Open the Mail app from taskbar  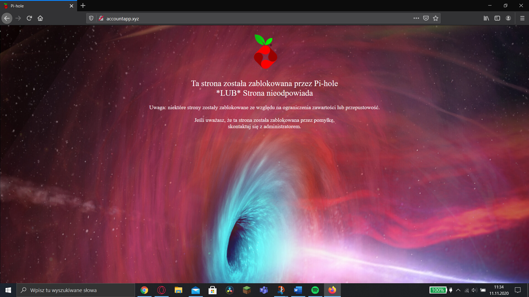pyautogui.click(x=196, y=290)
